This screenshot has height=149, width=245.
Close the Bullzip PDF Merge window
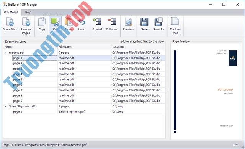click(x=238, y=4)
